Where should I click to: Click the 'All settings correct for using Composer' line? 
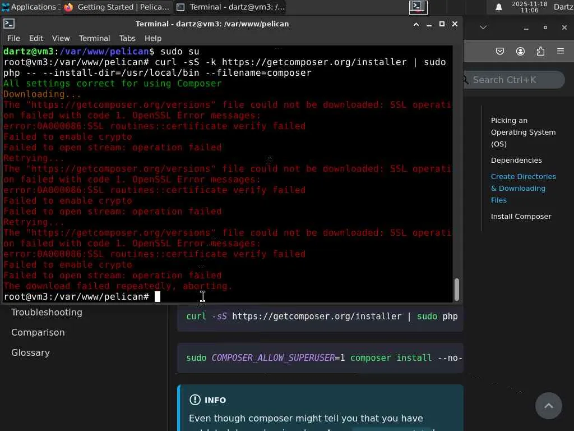(112, 84)
